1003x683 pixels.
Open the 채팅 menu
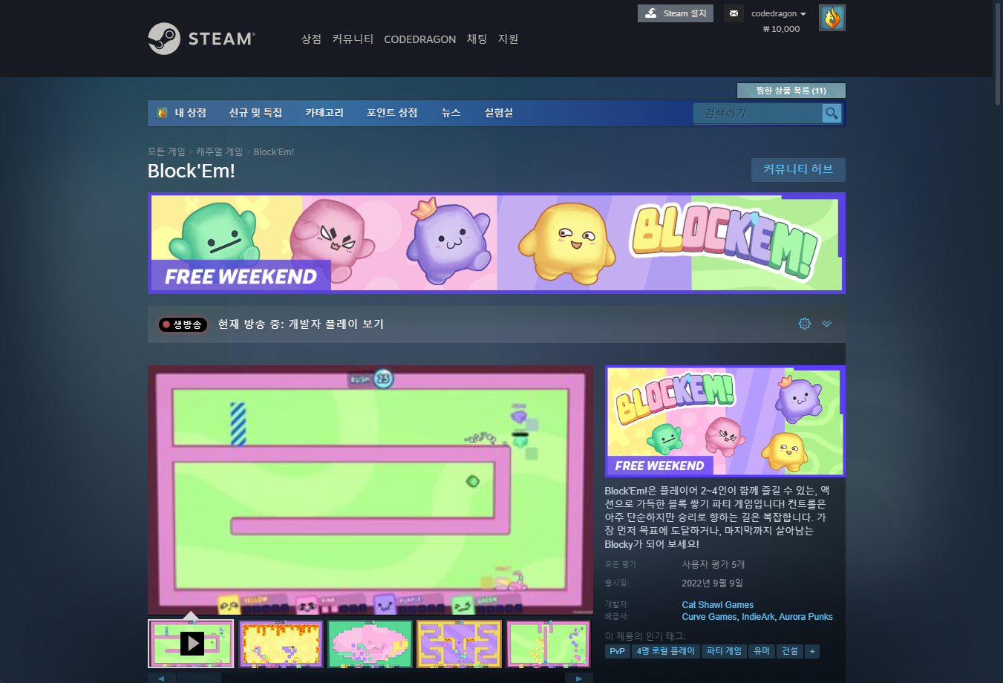[x=477, y=39]
